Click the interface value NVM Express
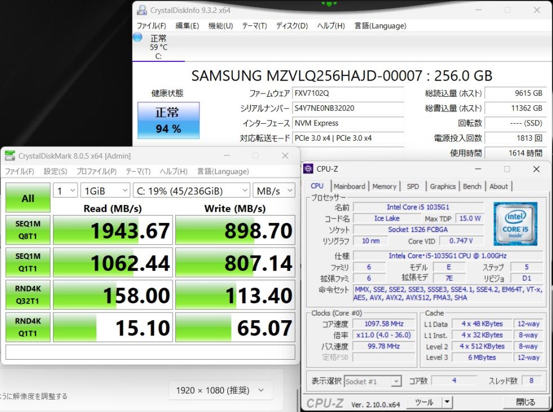553x412 pixels. point(348,123)
